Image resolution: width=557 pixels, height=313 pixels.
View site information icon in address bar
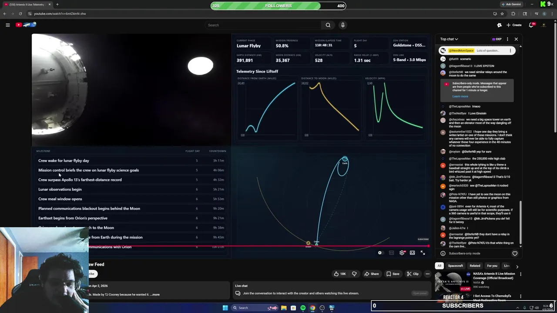[30, 13]
